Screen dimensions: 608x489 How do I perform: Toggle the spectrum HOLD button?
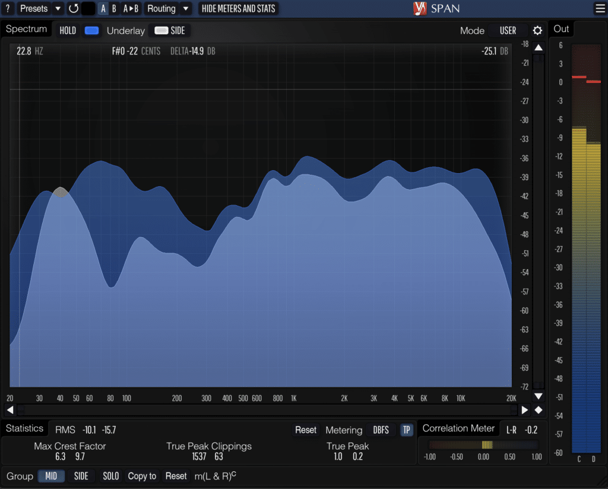68,31
